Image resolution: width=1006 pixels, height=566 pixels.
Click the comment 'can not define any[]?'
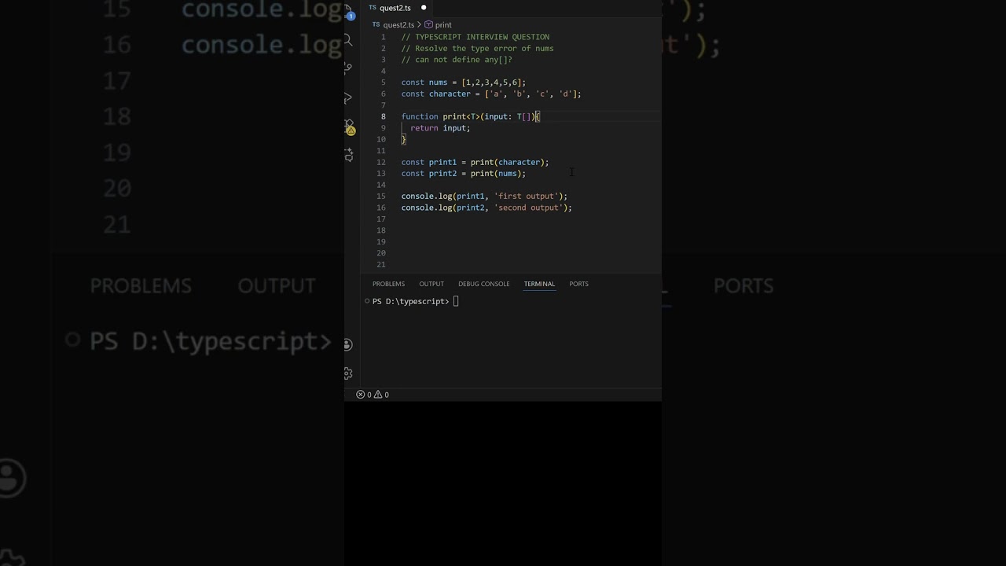(x=464, y=60)
